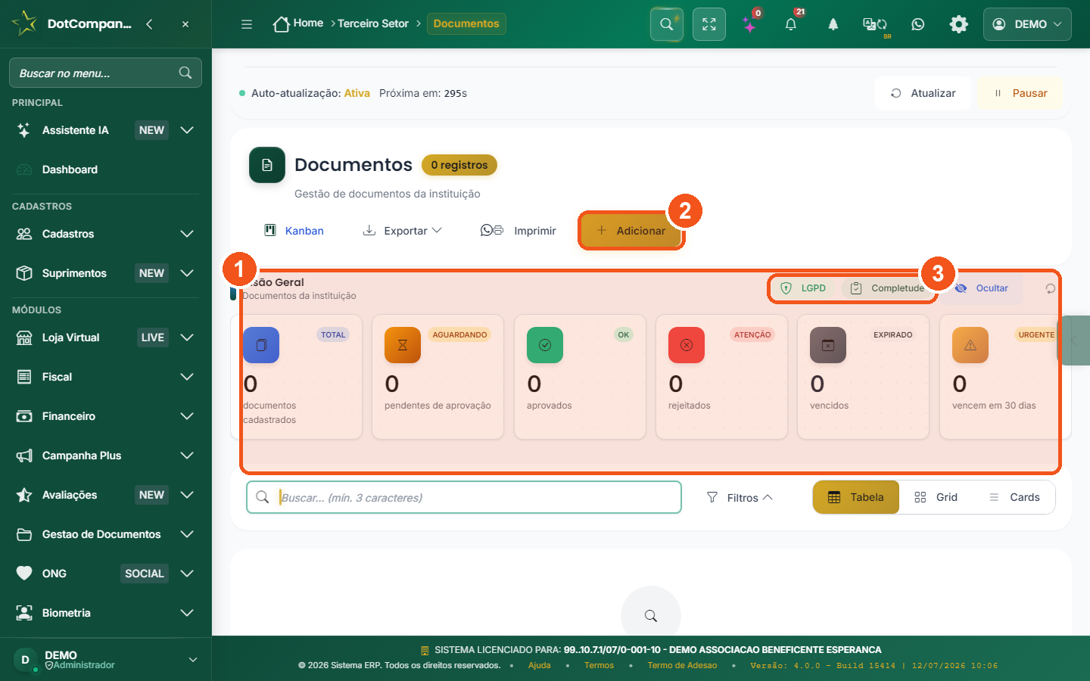Screen dimensions: 1090x681
Task: Click the Home house icon in breadcrumb
Action: tap(282, 24)
